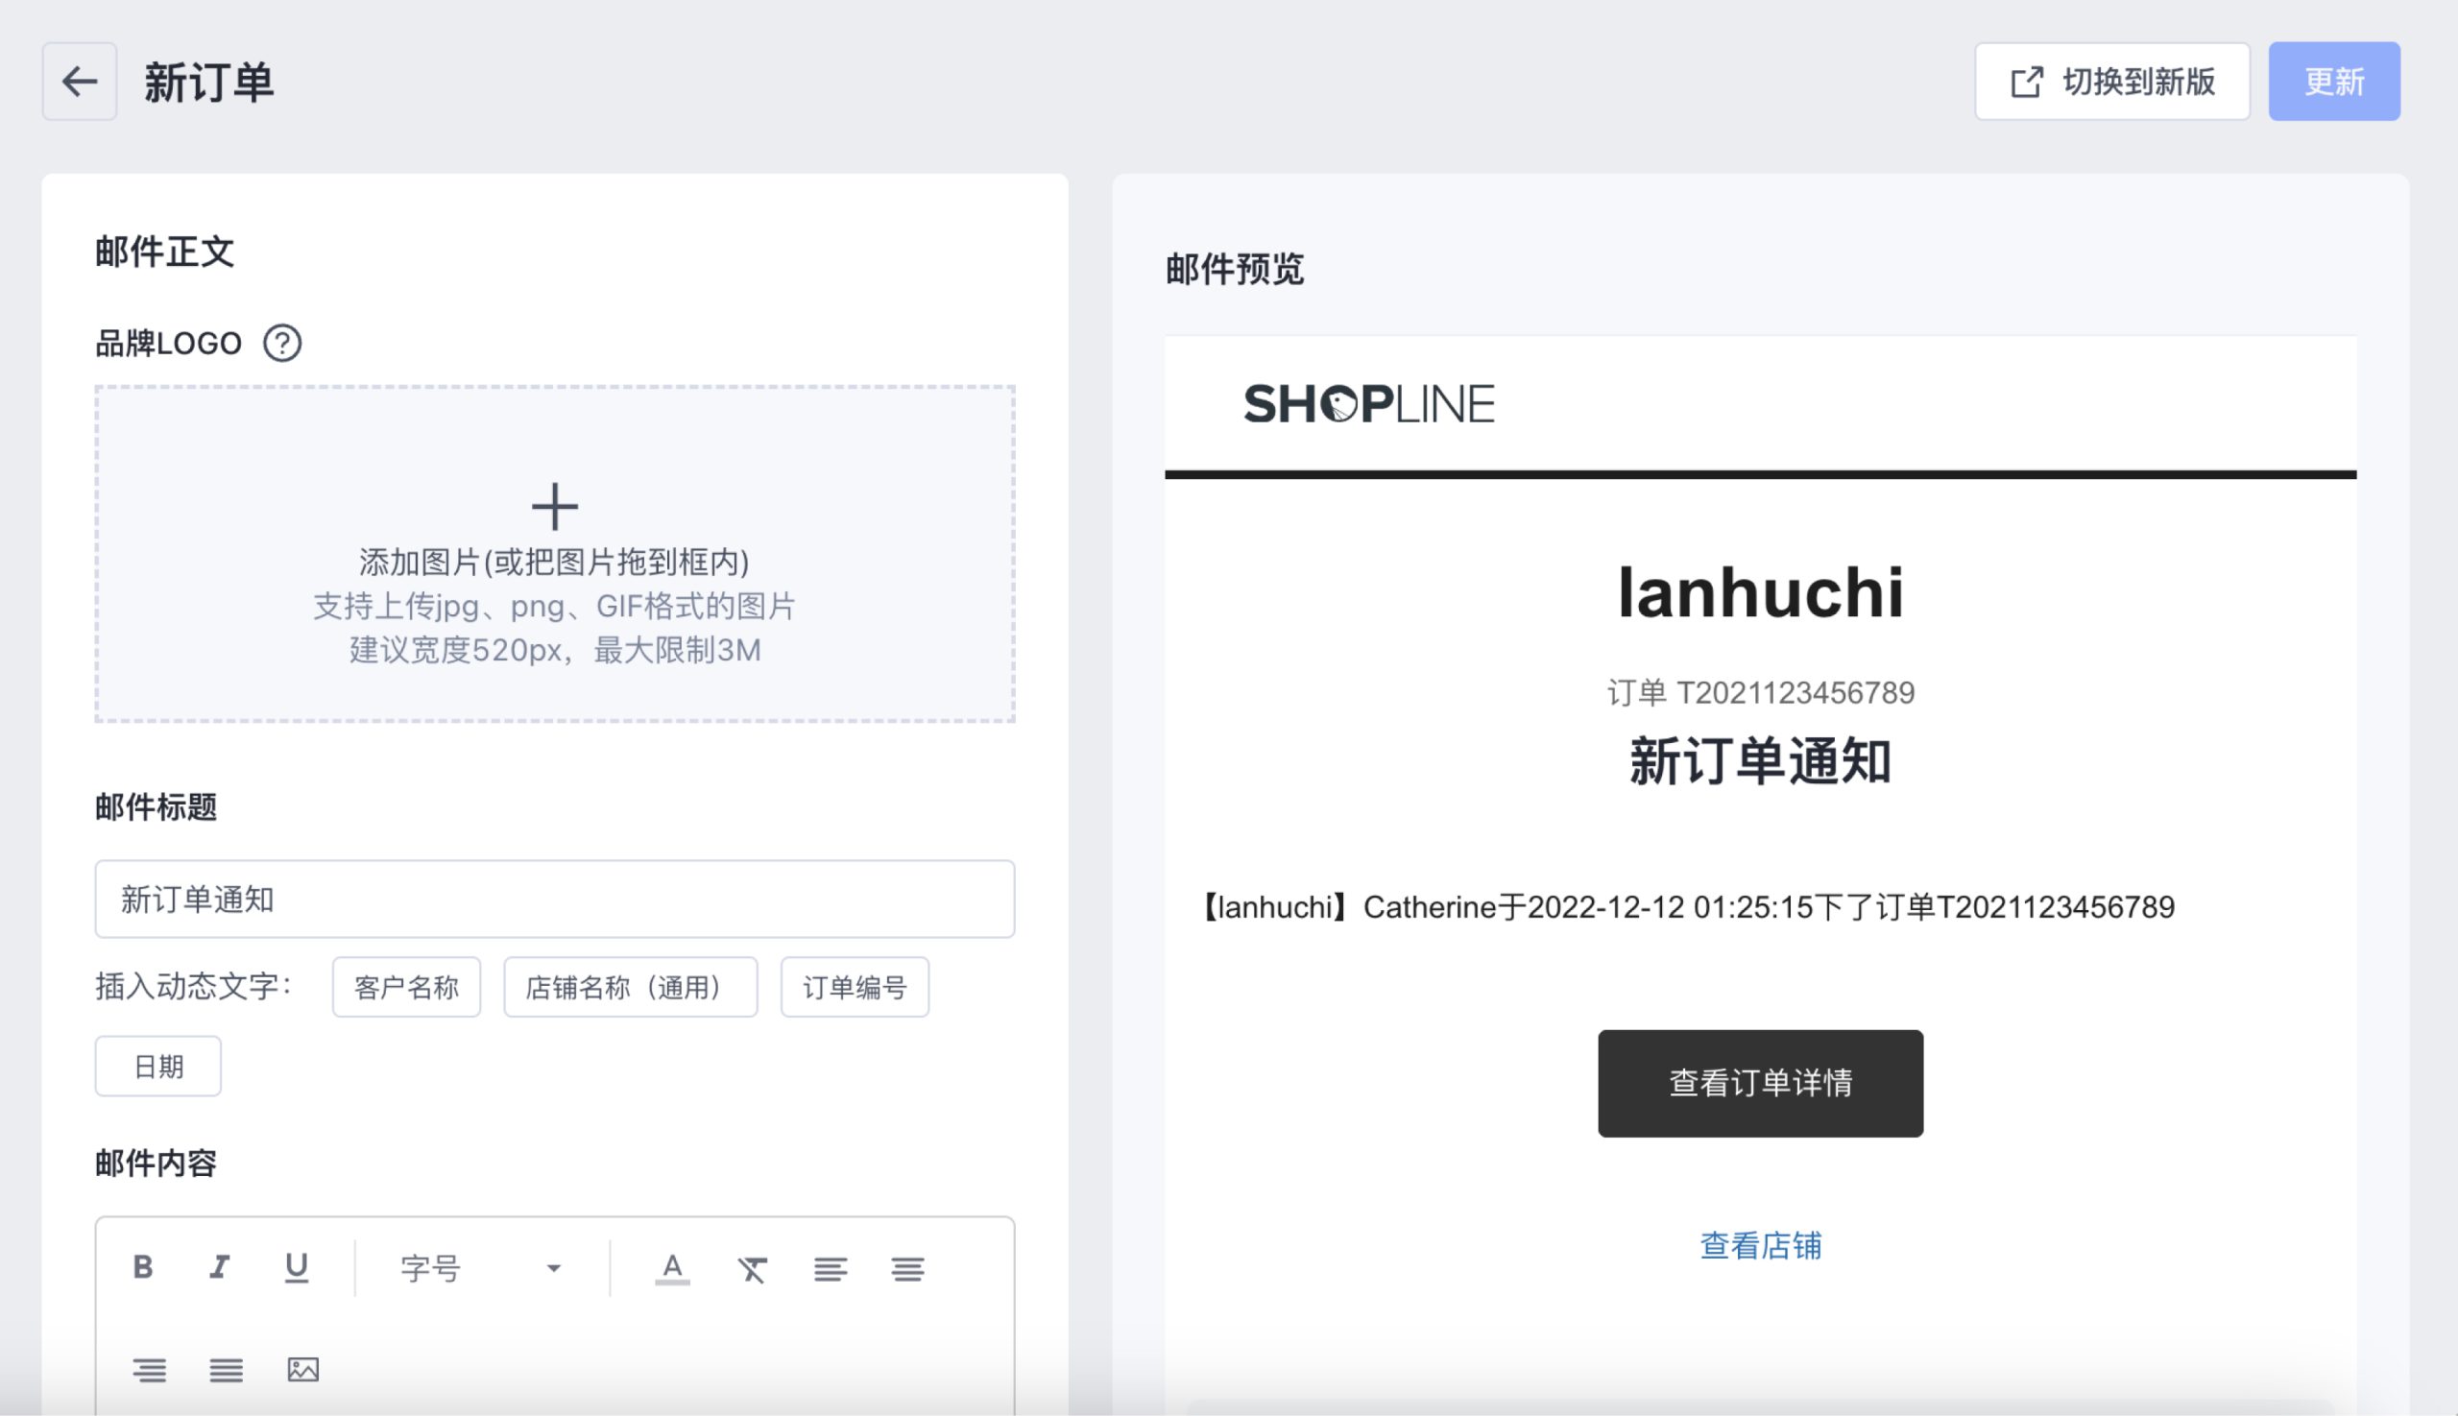Click the back arrow button
This screenshot has height=1416, width=2458.
point(79,82)
